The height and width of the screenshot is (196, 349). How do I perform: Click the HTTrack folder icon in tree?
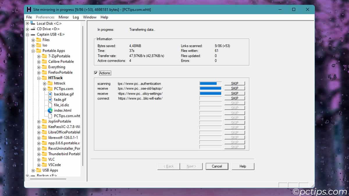tap(44, 78)
